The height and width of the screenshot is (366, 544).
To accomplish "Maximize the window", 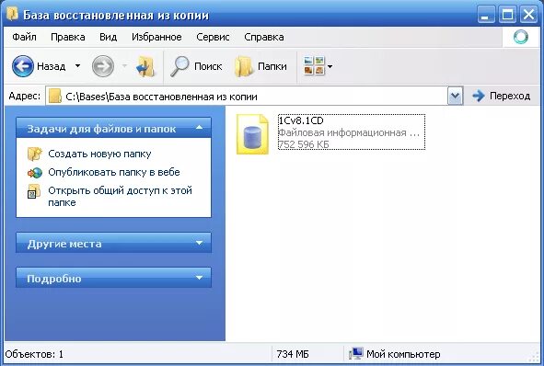I will point(507,15).
